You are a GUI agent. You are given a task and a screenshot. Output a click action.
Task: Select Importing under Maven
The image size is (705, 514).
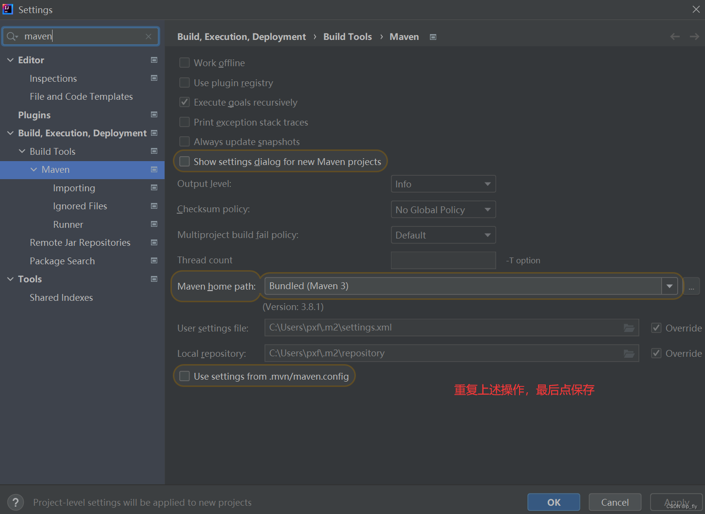click(x=74, y=188)
